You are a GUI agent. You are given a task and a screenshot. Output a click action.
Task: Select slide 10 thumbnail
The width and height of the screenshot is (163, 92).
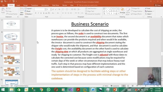pos(11,60)
